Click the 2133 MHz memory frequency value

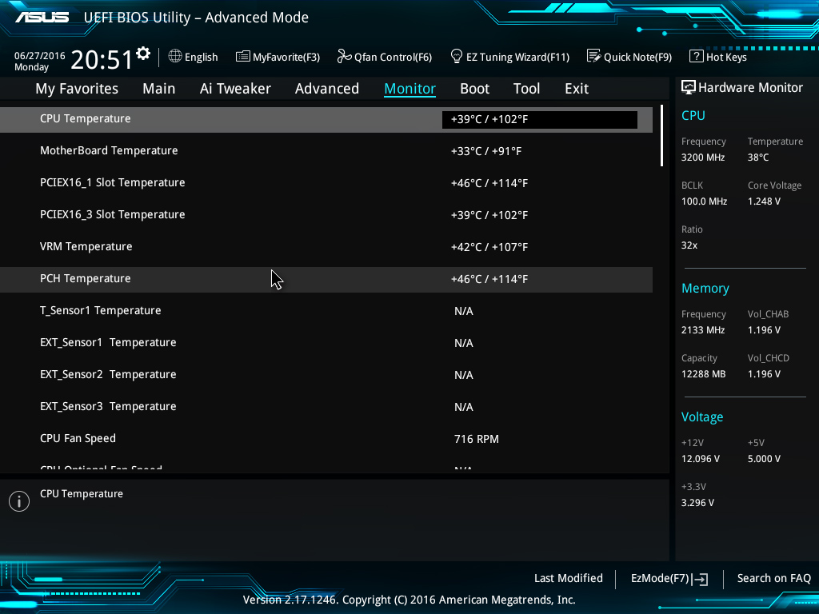[x=703, y=330]
